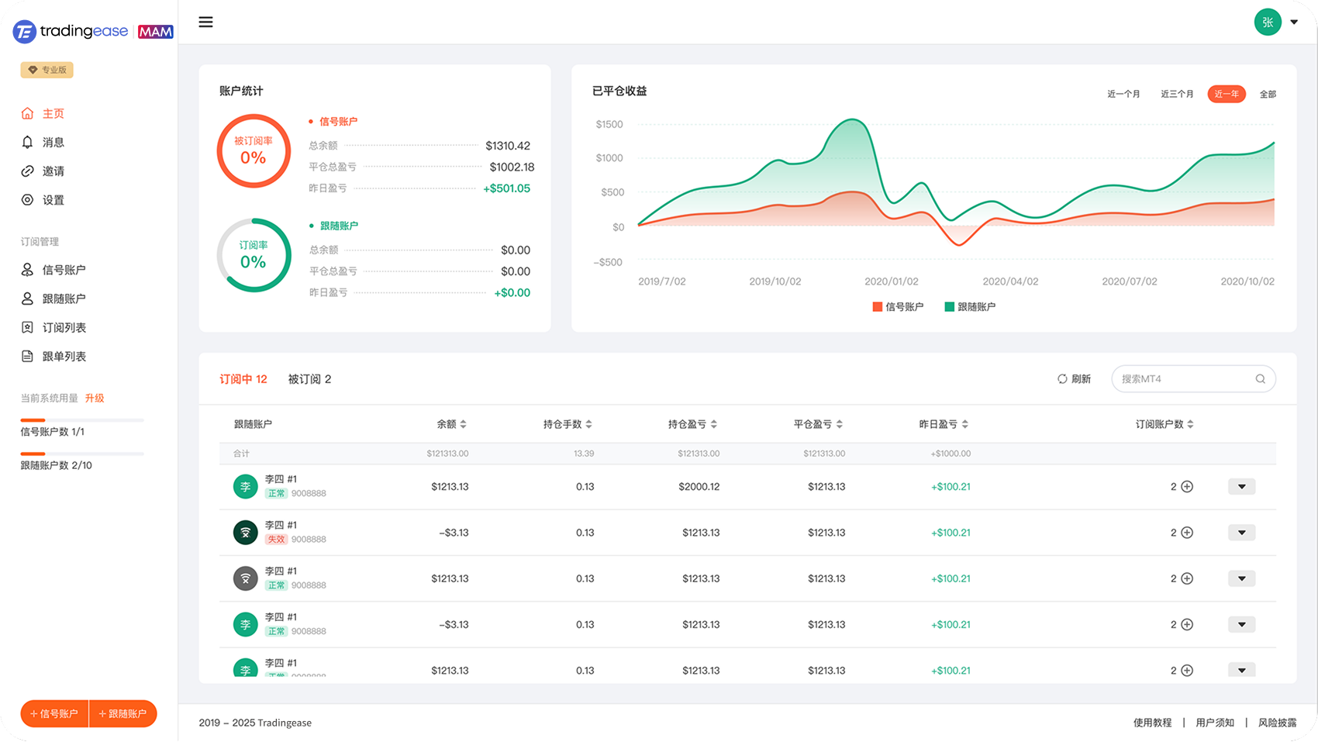Screen dimensions: 1318x742
Task: Click the plus circle in first table row
Action: pyautogui.click(x=1187, y=487)
